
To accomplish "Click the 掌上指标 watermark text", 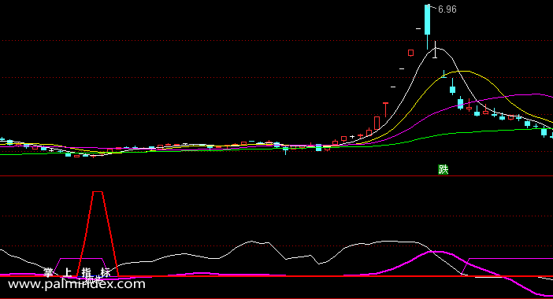I will coord(77,272).
